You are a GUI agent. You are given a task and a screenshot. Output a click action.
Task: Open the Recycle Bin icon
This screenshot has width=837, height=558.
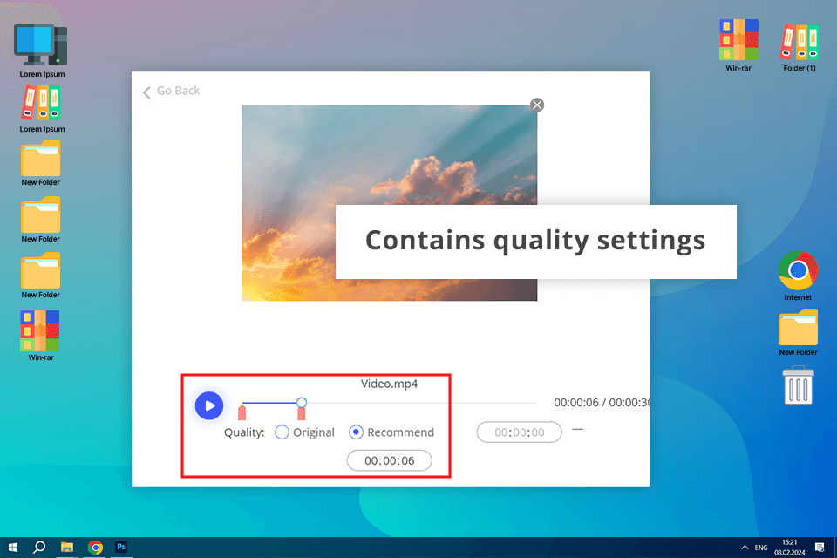point(798,385)
